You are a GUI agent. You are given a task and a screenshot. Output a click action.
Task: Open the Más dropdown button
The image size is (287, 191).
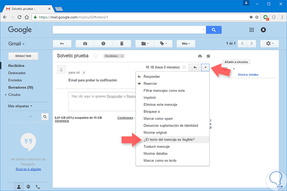pyautogui.click(x=186, y=44)
